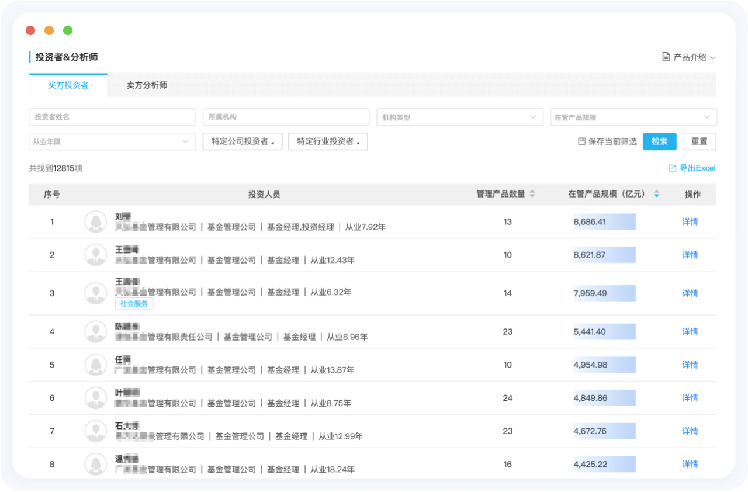
Task: Click the 序号 column header
Action: pos(52,195)
